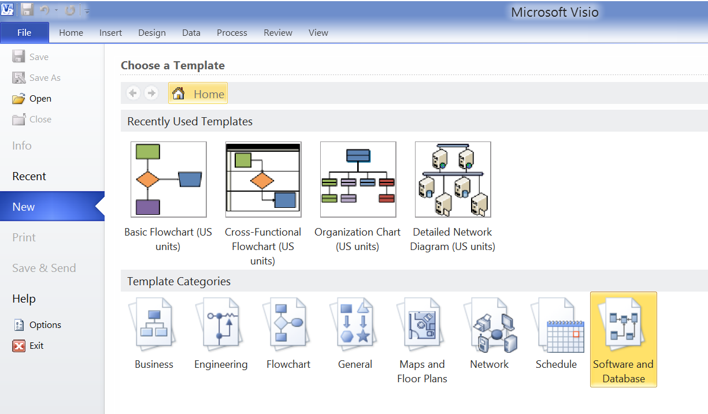
Task: Select the Basic Flowchart template thumbnail
Action: click(x=169, y=180)
